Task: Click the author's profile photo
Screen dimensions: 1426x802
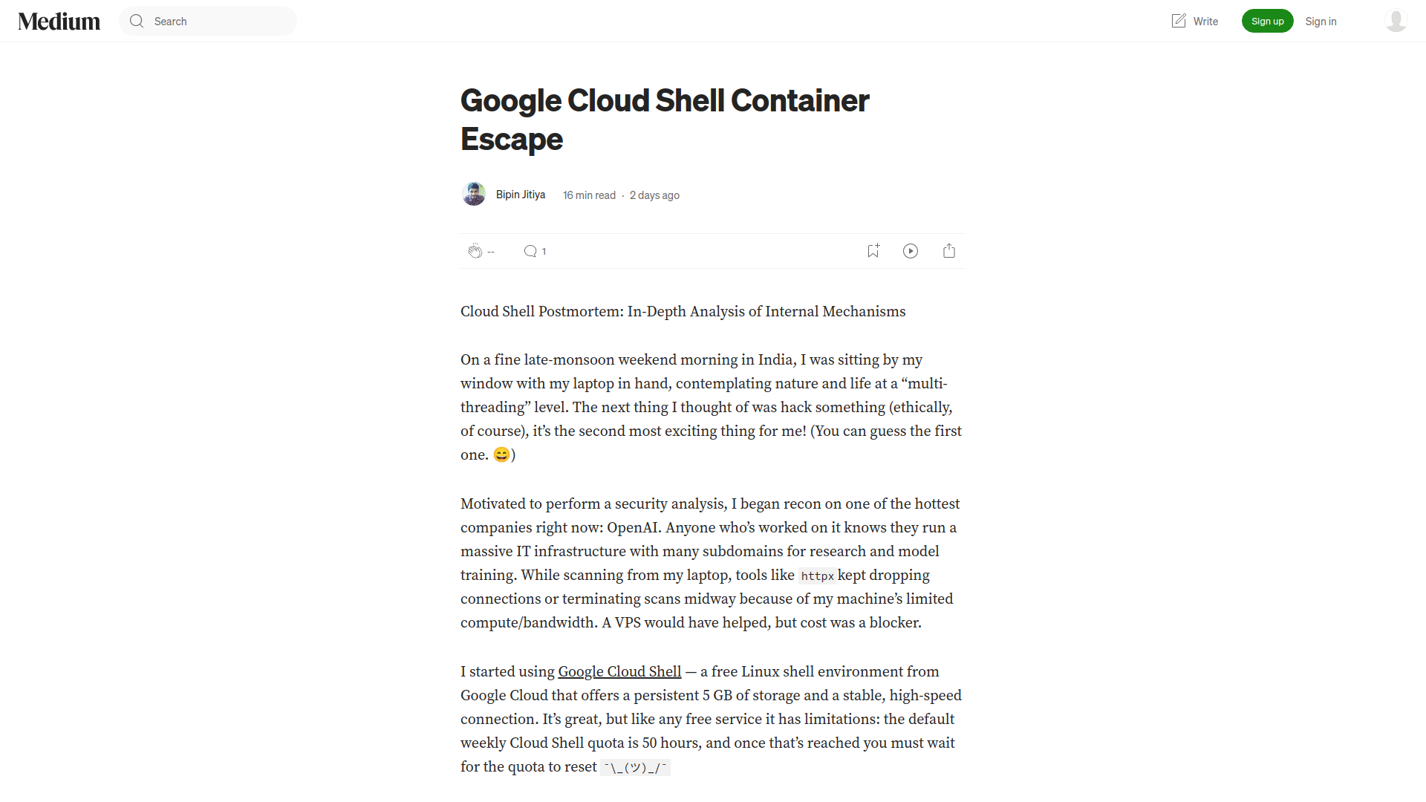Action: (473, 194)
